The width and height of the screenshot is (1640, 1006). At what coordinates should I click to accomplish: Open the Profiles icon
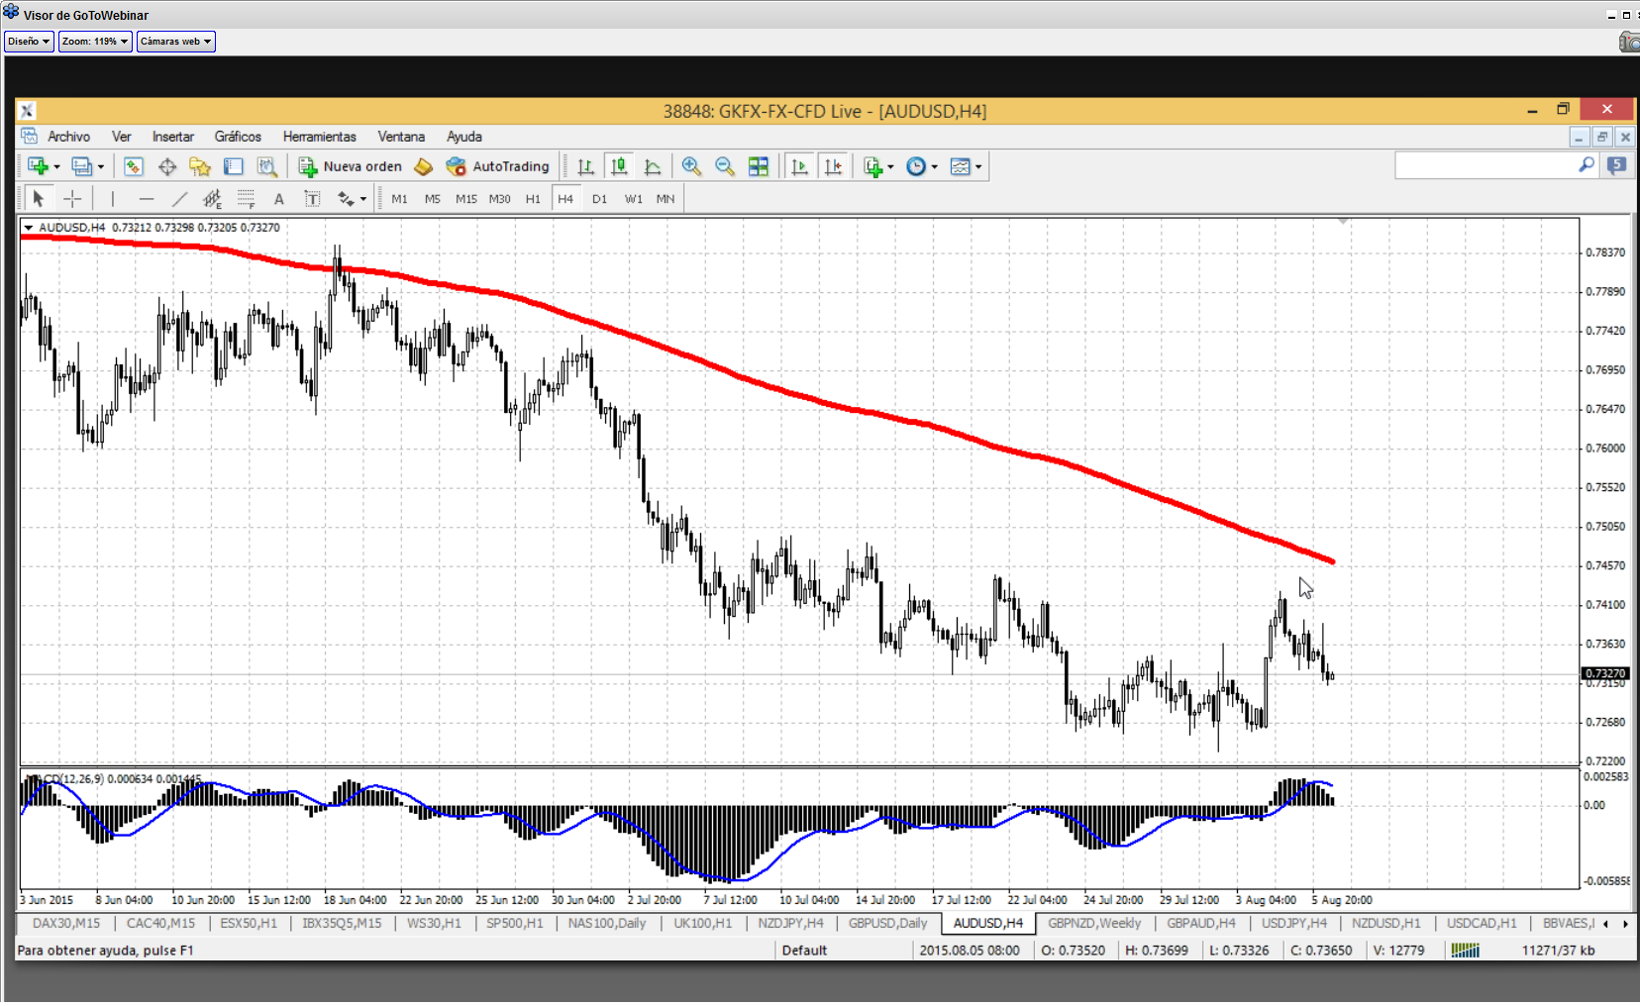click(x=81, y=166)
